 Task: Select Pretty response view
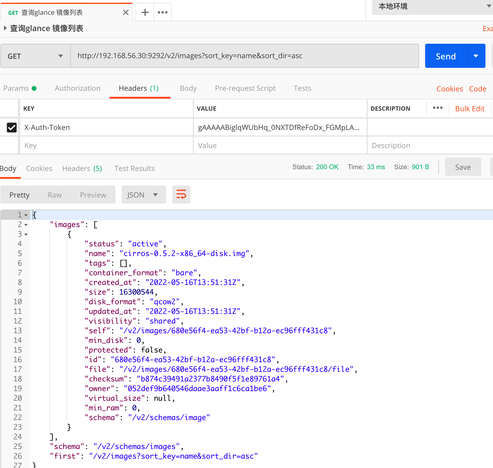coord(20,195)
